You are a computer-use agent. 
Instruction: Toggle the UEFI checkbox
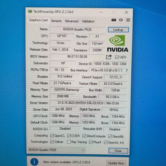click(117, 57)
